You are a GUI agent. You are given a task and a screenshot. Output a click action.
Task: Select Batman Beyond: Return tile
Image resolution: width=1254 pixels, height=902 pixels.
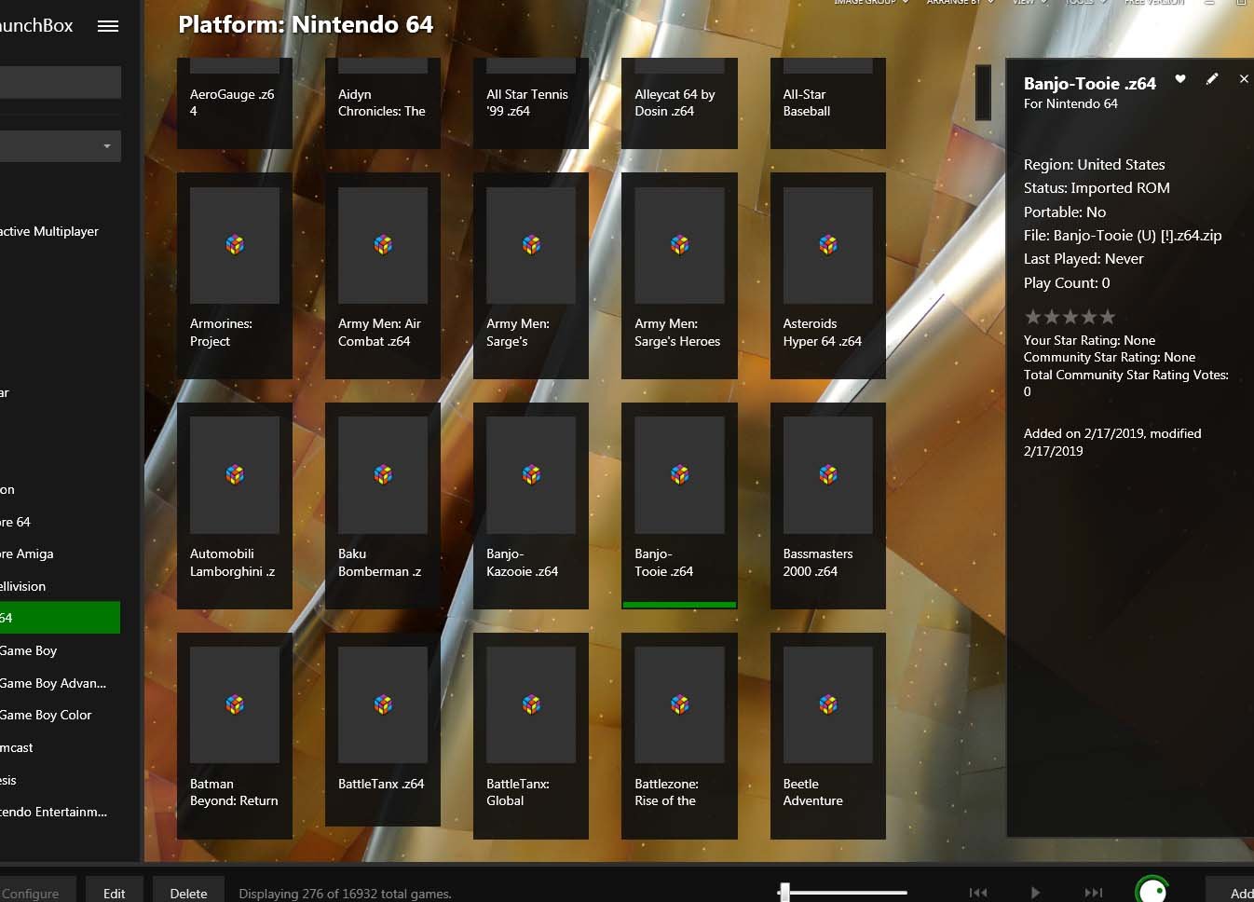(235, 736)
